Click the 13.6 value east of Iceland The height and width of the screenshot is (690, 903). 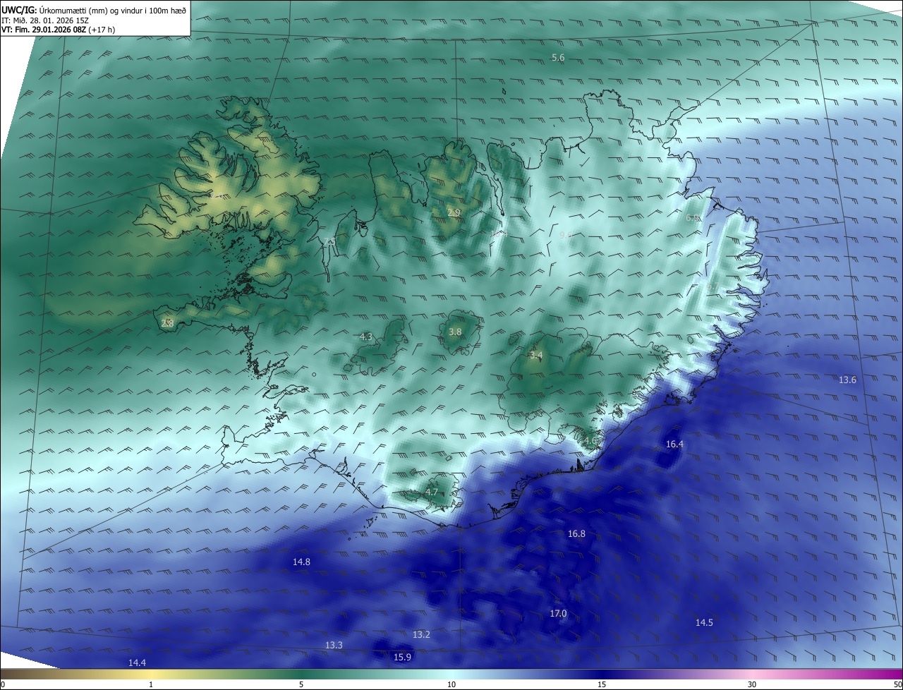click(x=847, y=380)
